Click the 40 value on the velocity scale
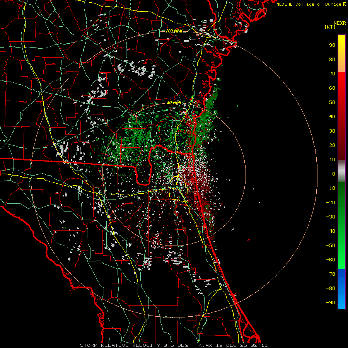Screen dimensions: 348x348 (332, 117)
